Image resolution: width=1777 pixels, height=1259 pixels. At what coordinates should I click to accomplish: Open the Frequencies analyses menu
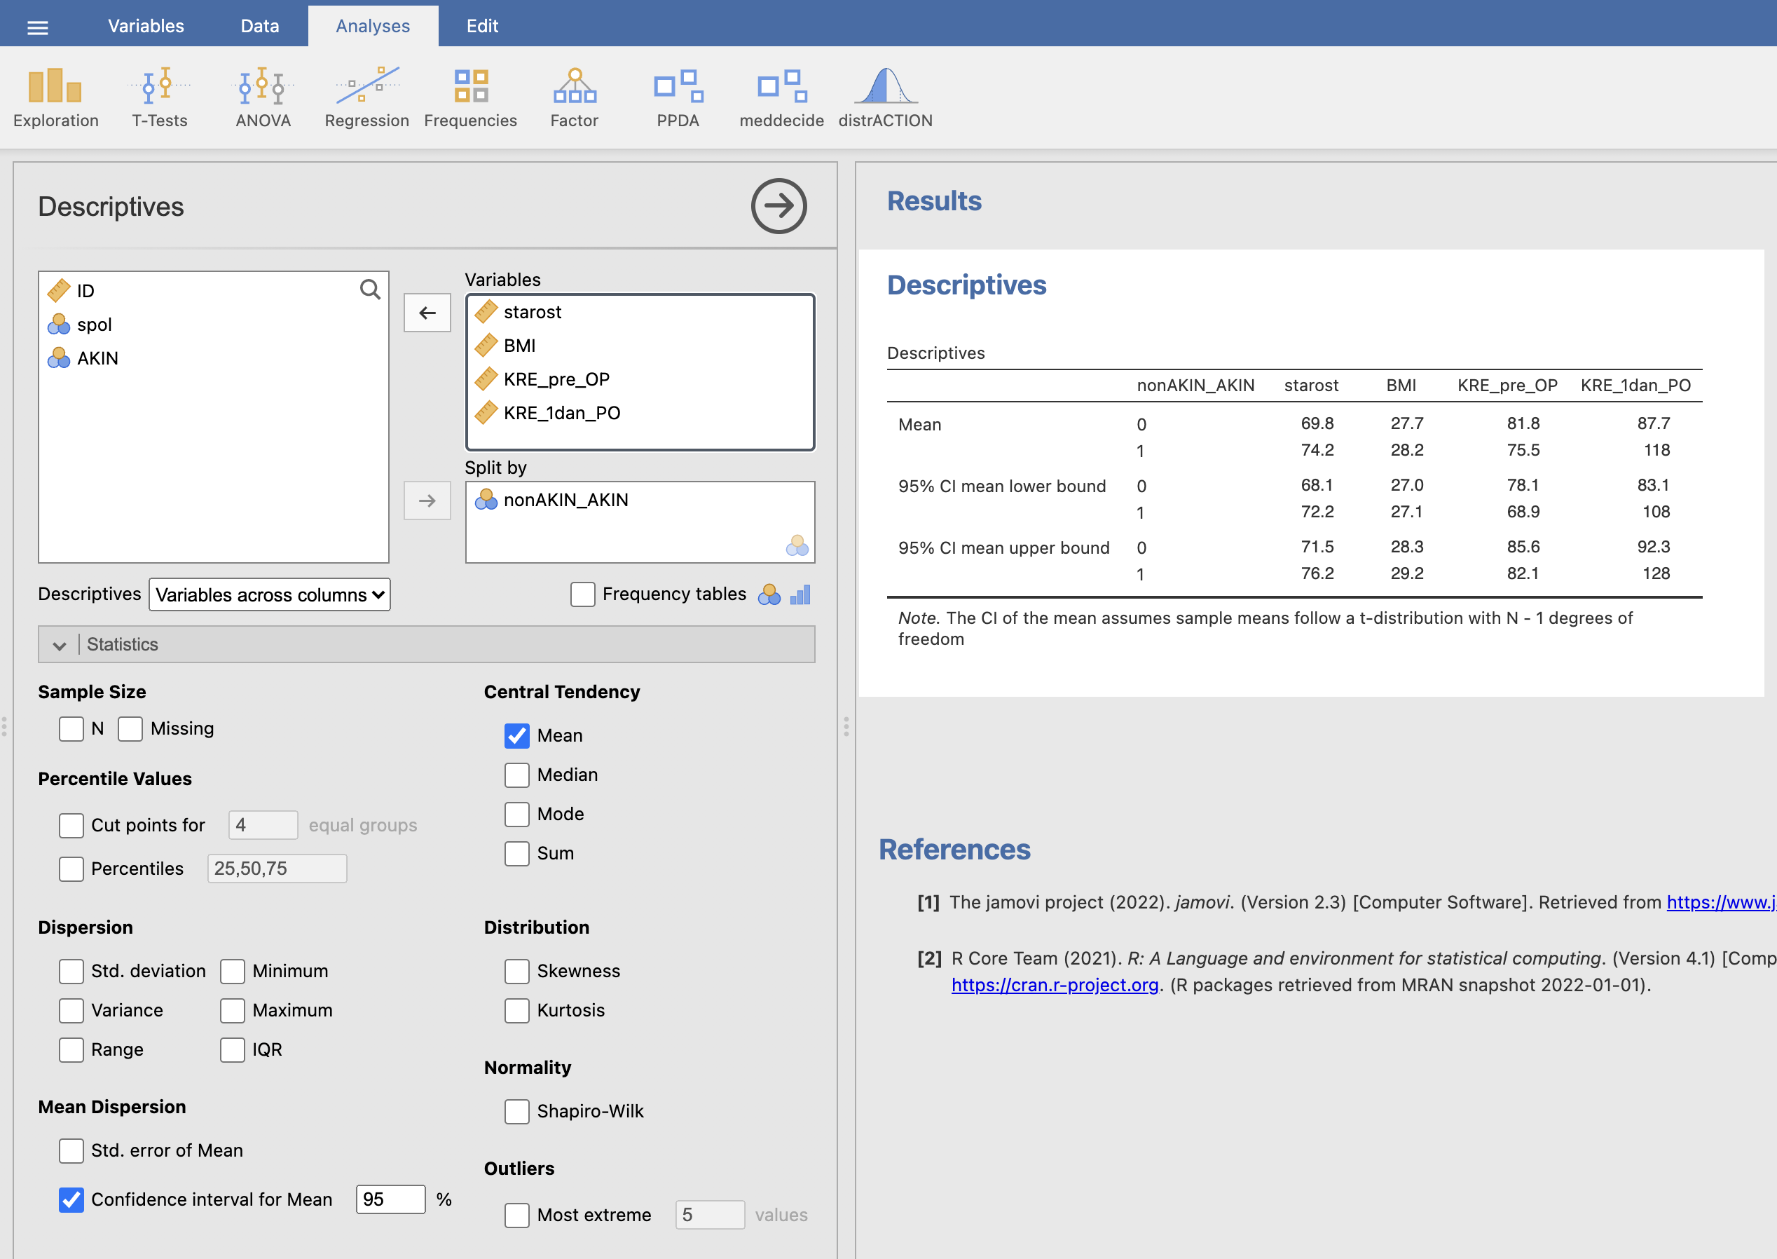click(470, 97)
